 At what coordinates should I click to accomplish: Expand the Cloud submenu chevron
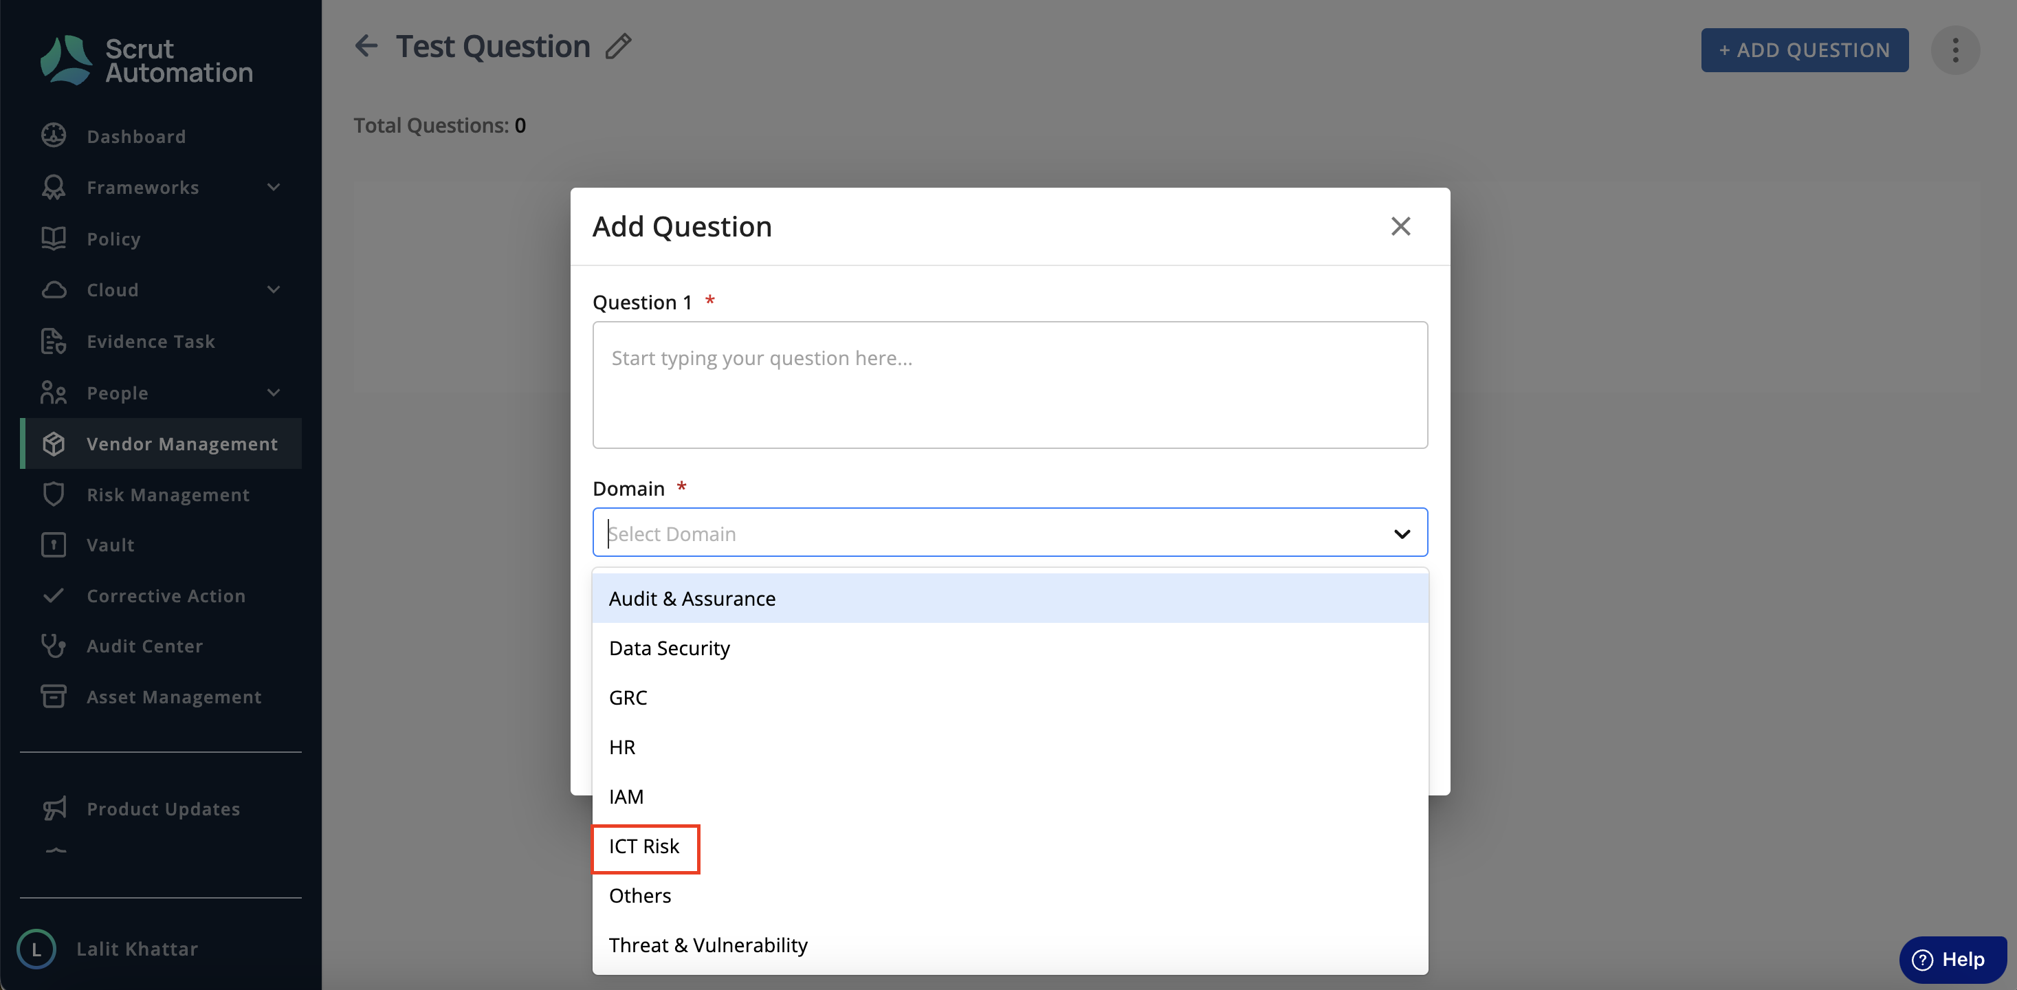tap(274, 290)
